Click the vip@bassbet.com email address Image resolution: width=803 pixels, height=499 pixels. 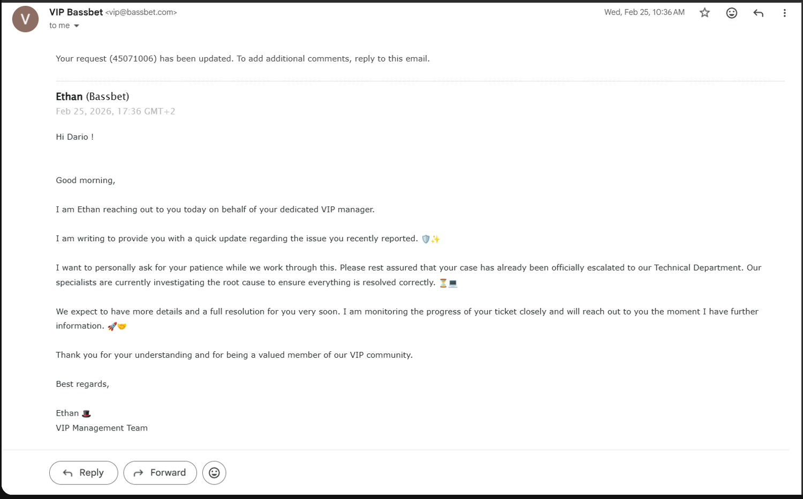(x=141, y=12)
